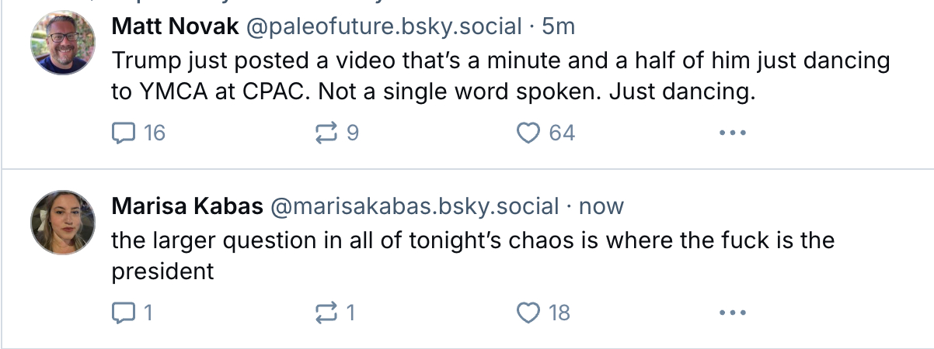Open Marisa Kabas's profile picture
The height and width of the screenshot is (349, 934).
click(x=63, y=223)
